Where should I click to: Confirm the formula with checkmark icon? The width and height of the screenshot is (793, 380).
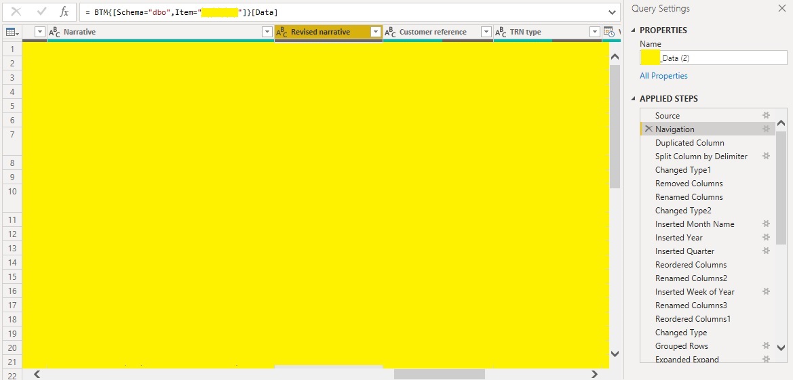42,12
